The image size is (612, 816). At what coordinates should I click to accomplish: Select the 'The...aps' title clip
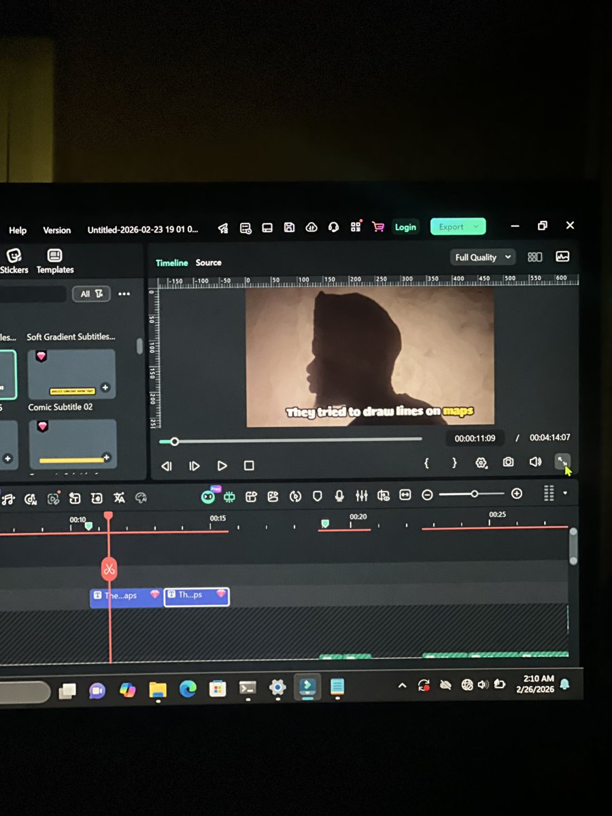[x=126, y=596]
